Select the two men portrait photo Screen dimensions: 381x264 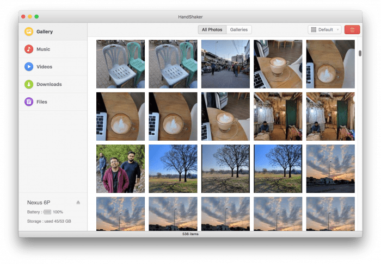120,168
